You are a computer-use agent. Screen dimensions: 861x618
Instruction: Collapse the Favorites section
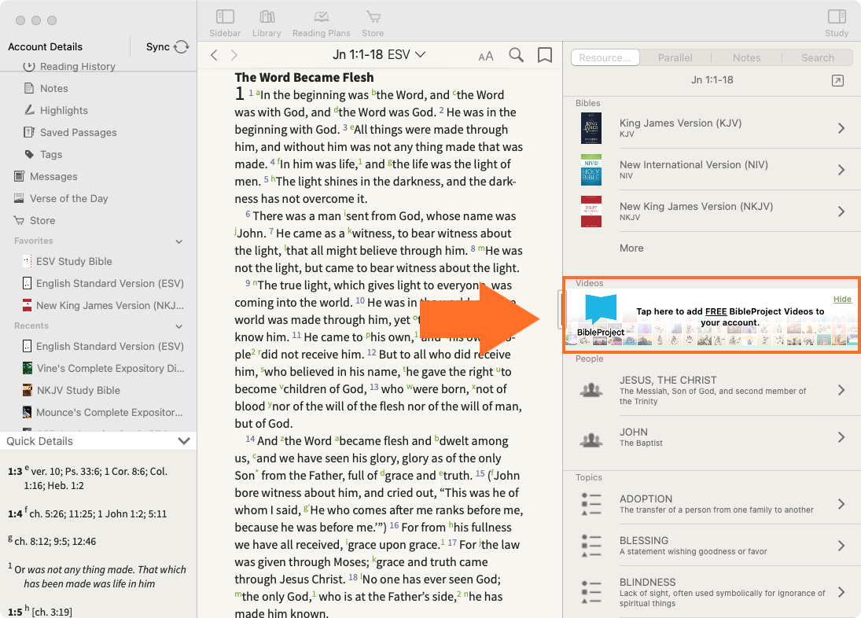coord(179,241)
